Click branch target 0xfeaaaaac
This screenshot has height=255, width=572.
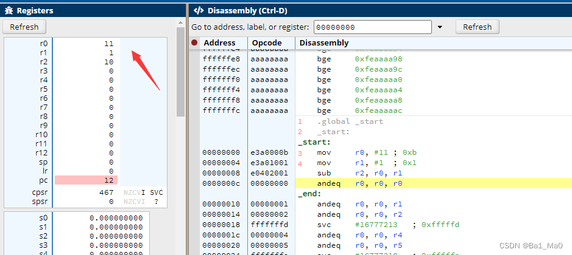point(379,110)
